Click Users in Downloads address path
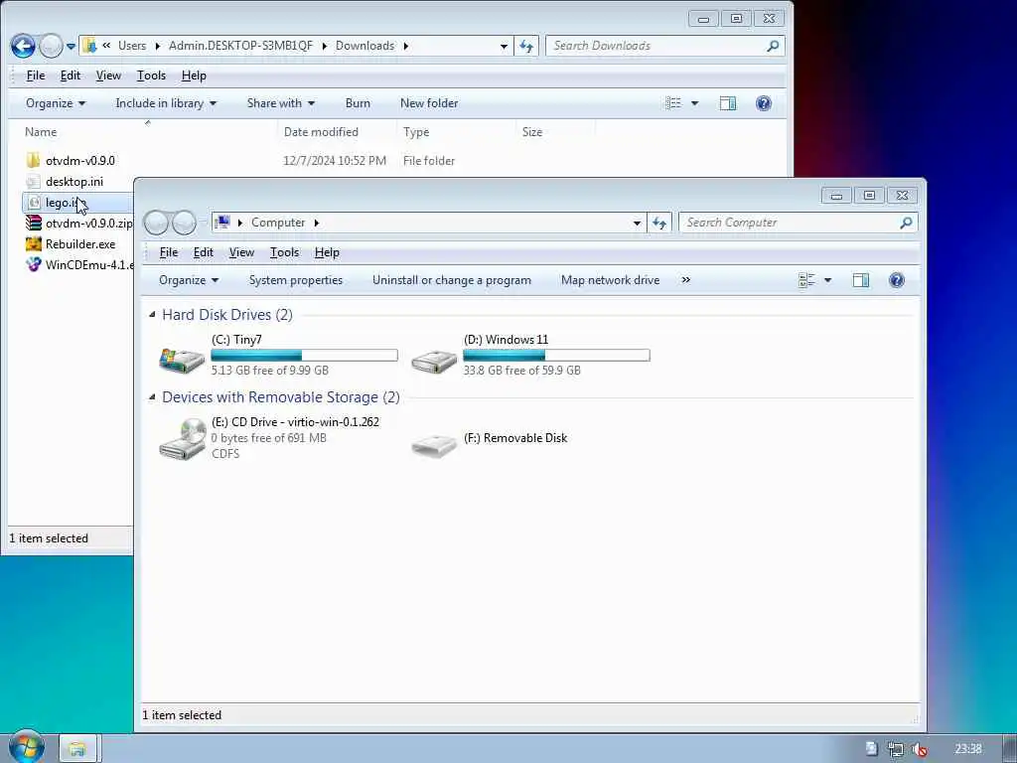This screenshot has height=763, width=1017. pyautogui.click(x=132, y=46)
